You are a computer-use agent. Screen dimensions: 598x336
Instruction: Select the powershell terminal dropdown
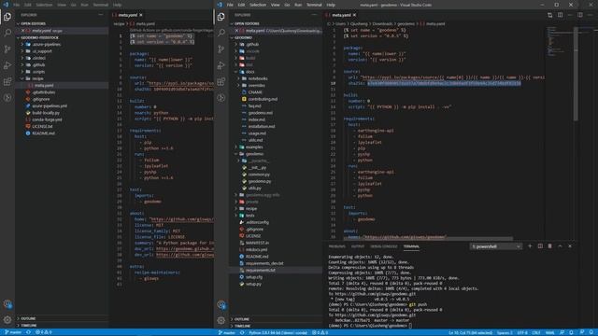pyautogui.click(x=495, y=246)
